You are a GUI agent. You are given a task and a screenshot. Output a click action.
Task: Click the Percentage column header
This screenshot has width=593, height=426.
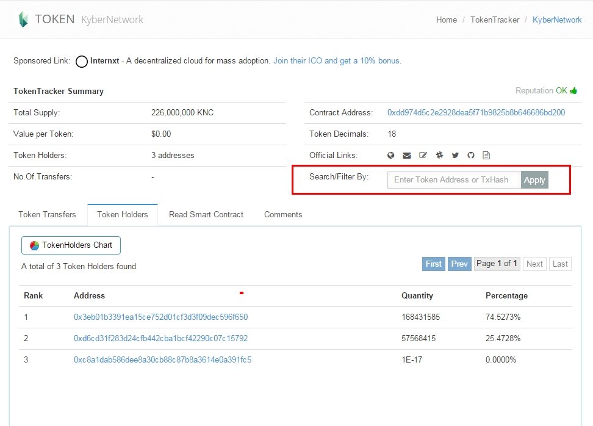pos(506,296)
